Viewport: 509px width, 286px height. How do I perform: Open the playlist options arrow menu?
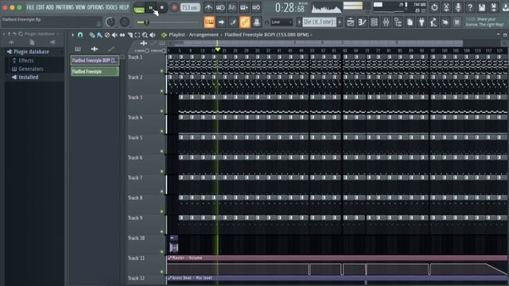(72, 35)
